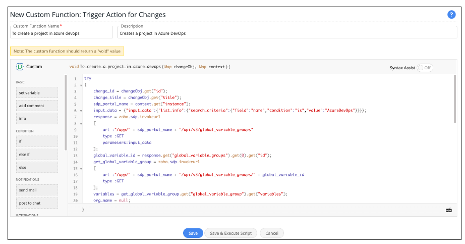
Task: Click 'org_name = null' on line 20
Action: tap(111, 201)
